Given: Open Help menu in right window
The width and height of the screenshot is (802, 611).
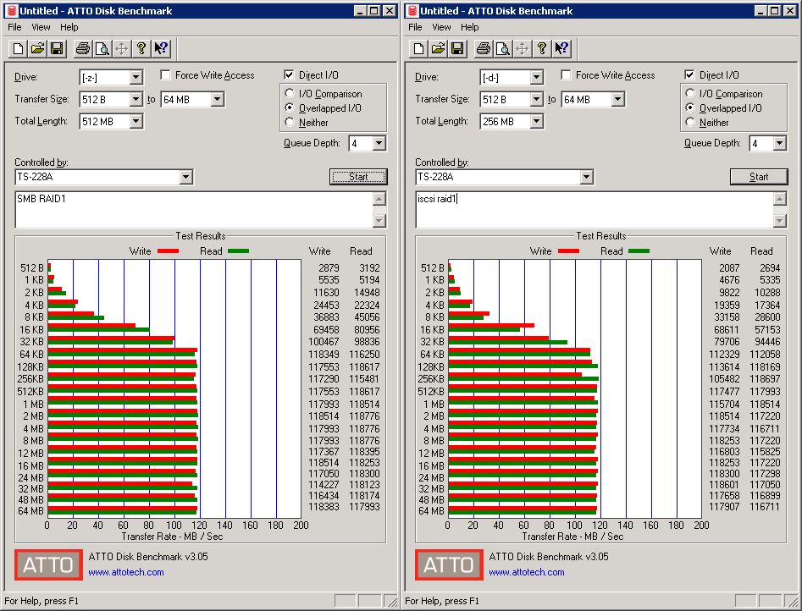Looking at the screenshot, I should 469,27.
